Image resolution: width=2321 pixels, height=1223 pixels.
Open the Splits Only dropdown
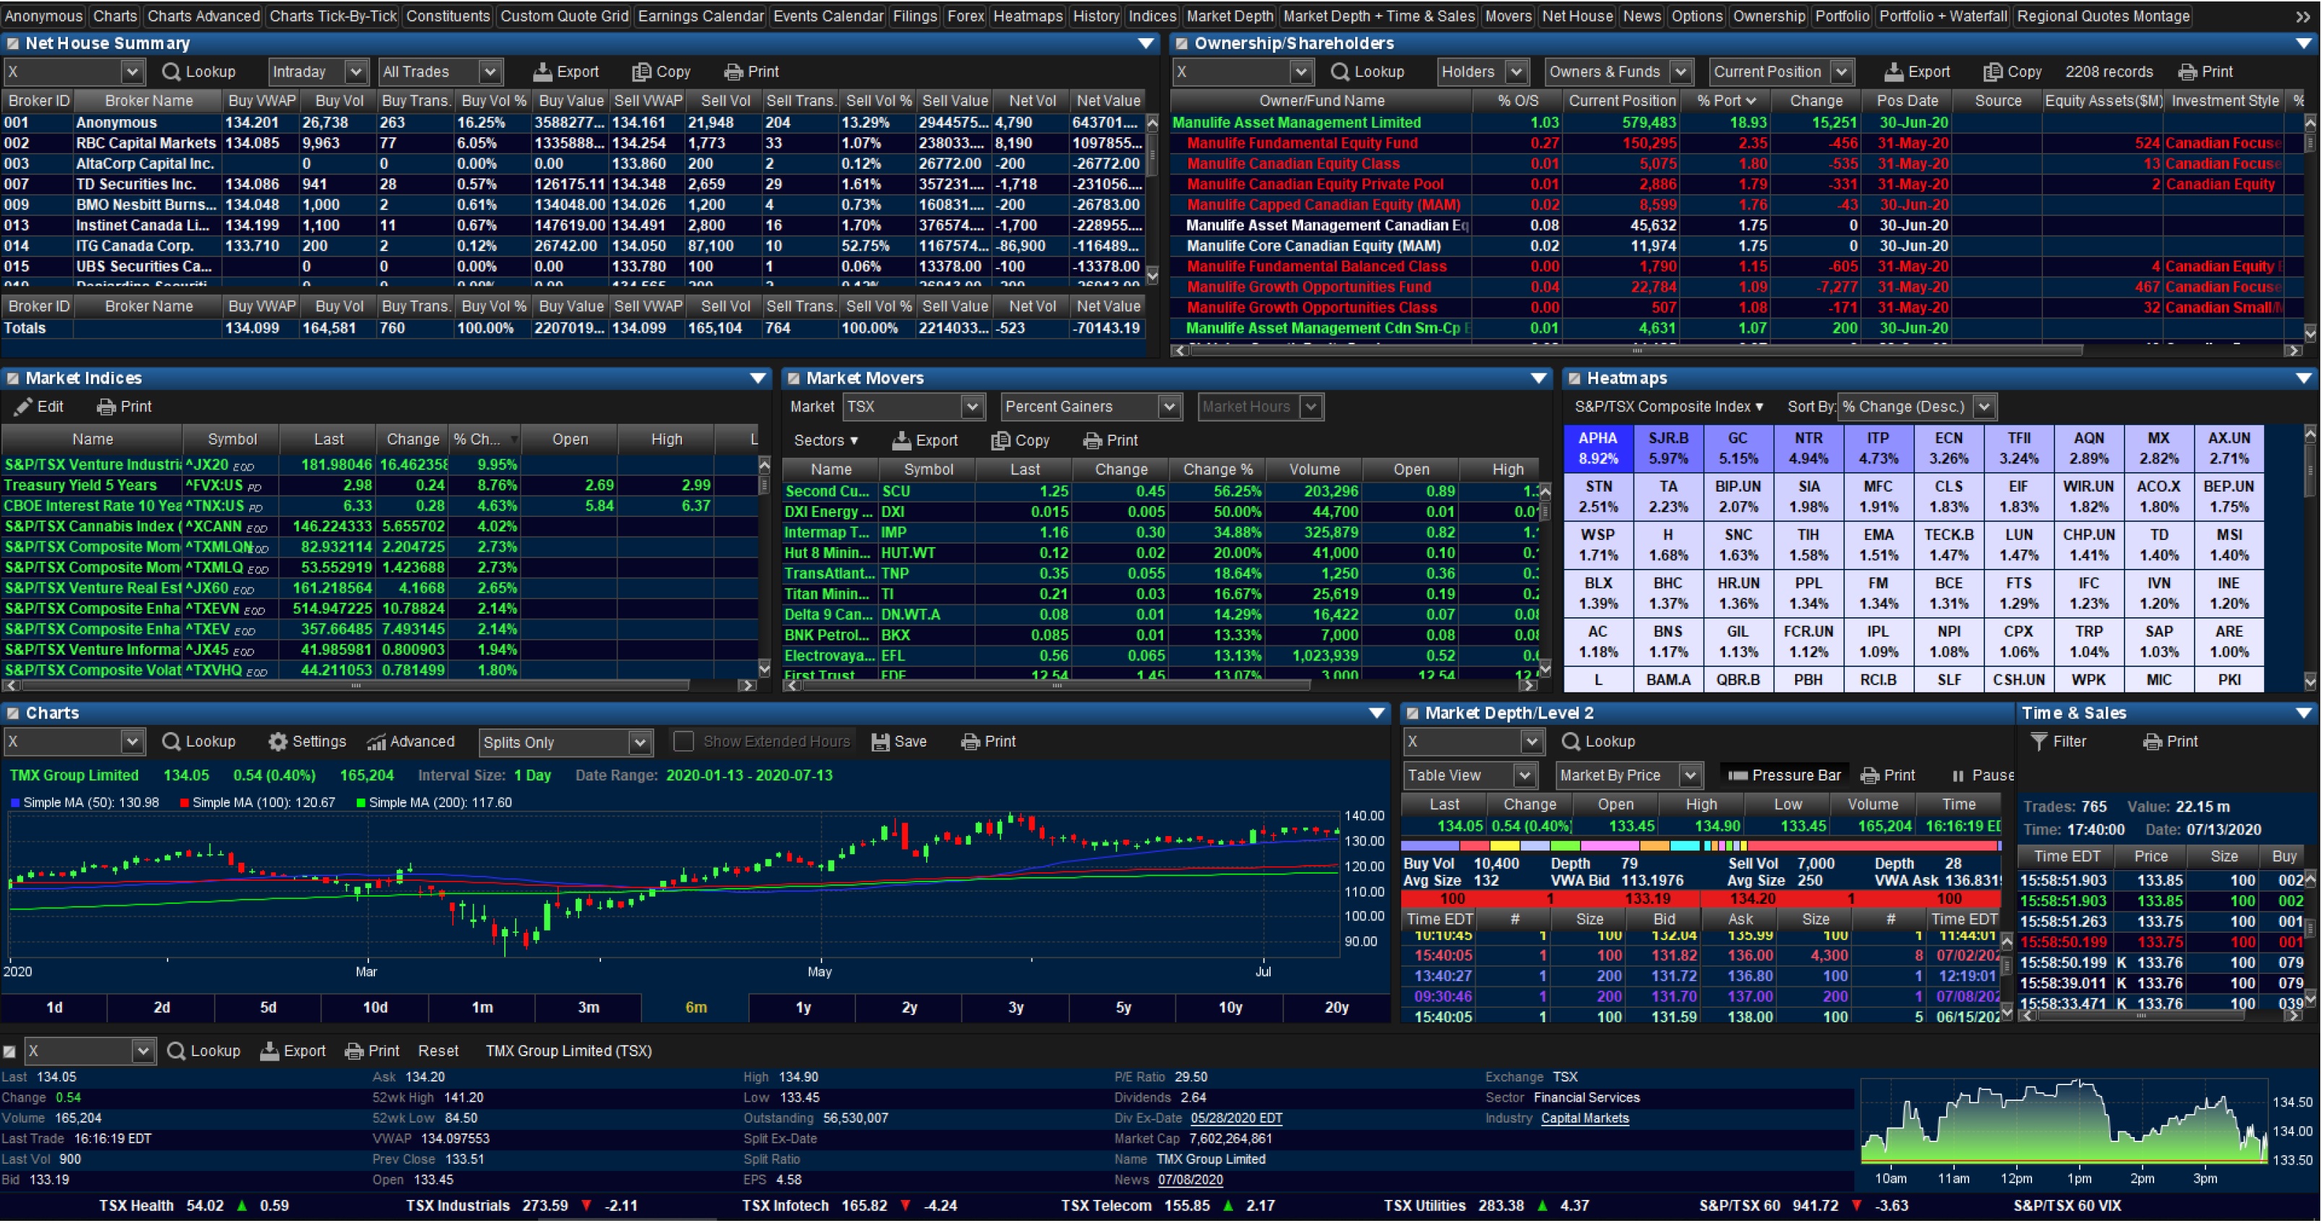click(565, 742)
